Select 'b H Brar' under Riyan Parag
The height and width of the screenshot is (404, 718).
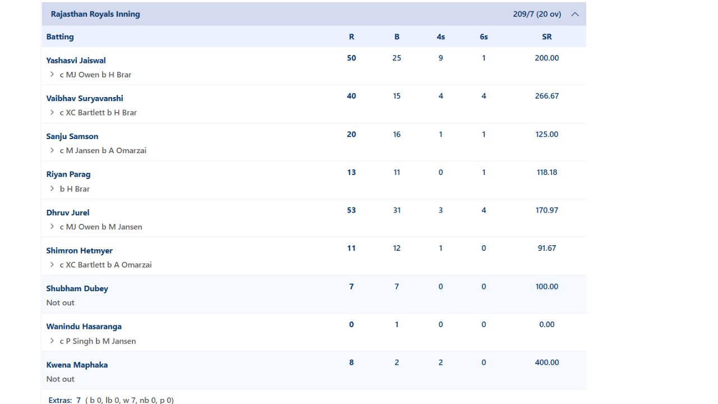(x=75, y=189)
